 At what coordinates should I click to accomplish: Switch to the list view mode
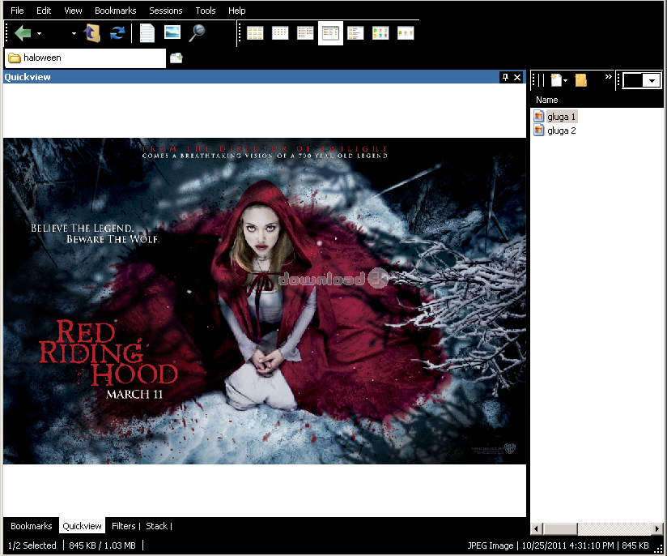(x=305, y=32)
